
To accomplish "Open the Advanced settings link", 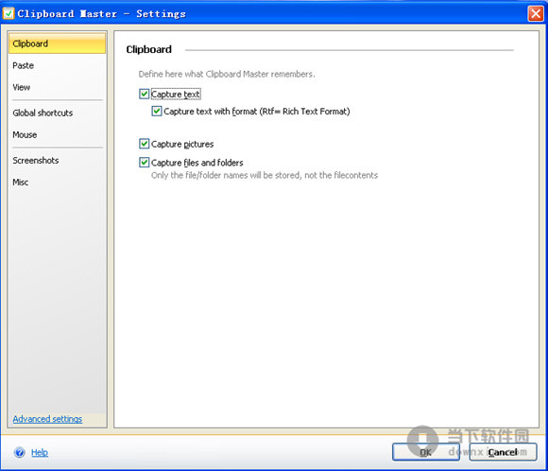I will pos(47,419).
